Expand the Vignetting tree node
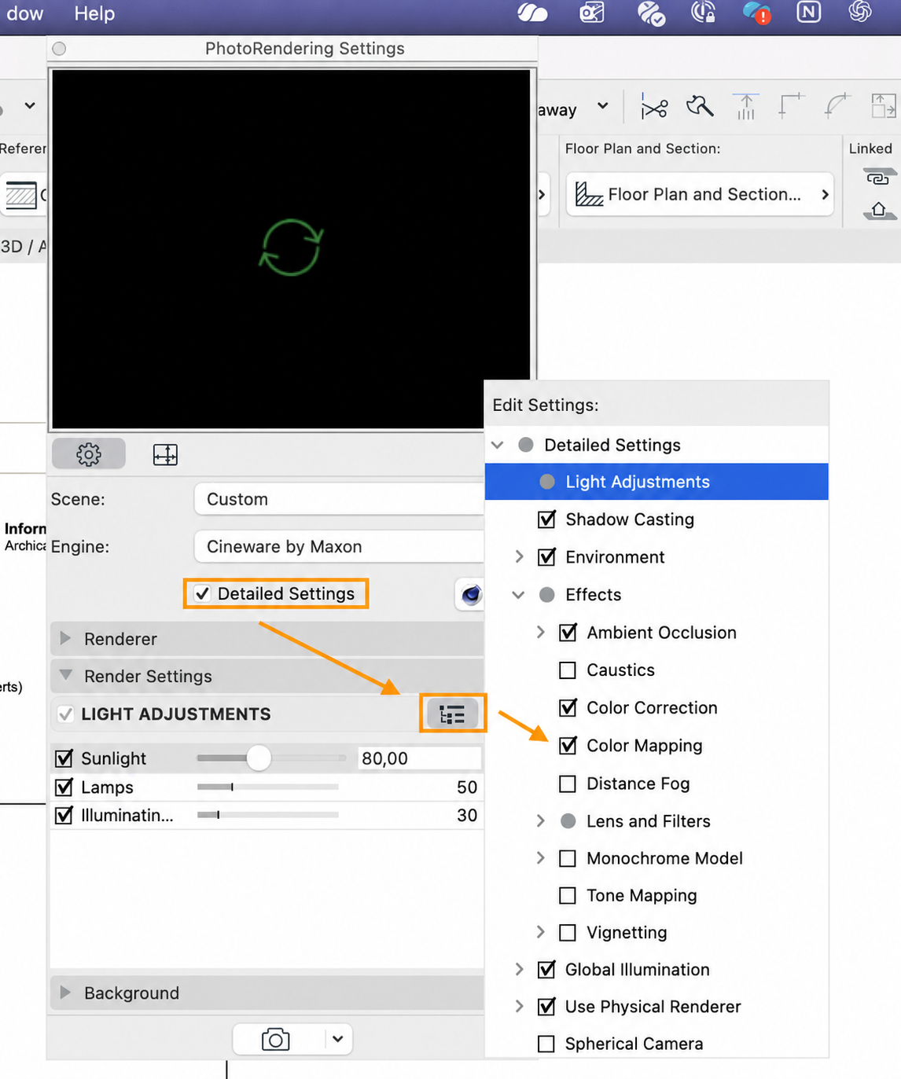The height and width of the screenshot is (1079, 901). [x=540, y=932]
